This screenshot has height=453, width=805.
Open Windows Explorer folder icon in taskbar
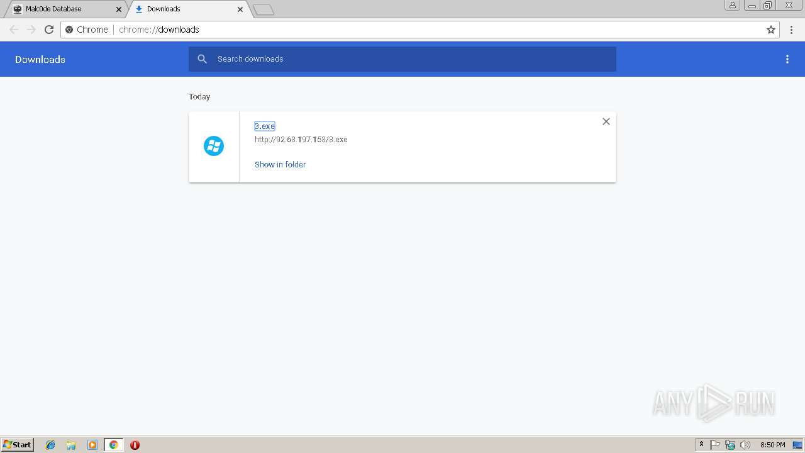click(x=71, y=445)
